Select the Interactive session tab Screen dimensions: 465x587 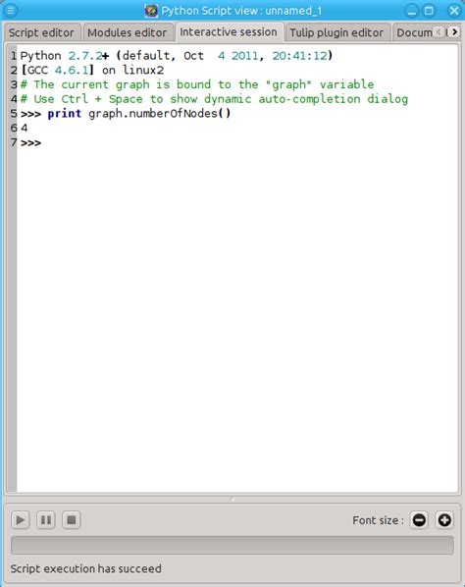[229, 32]
